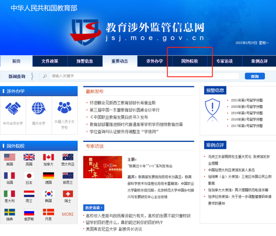This screenshot has width=276, height=236.
Task: Open 2017年第1号留学预警 link
Action: (x=247, y=126)
